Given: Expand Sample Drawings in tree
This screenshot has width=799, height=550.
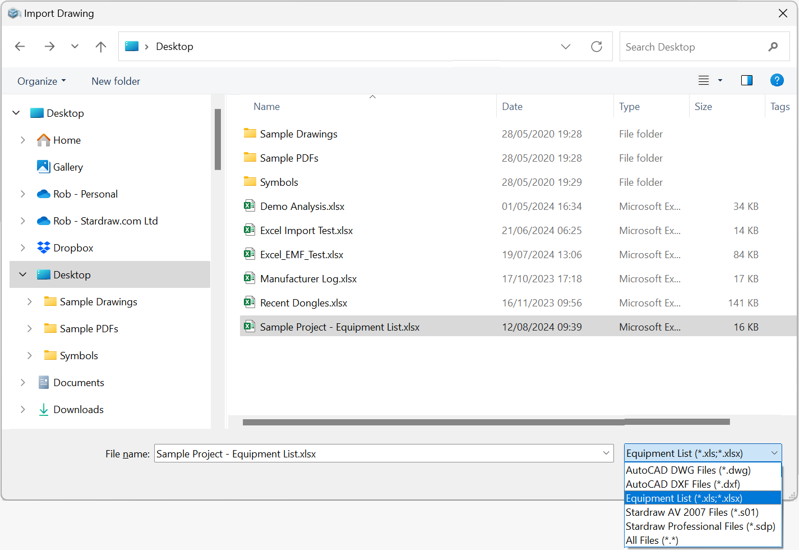Looking at the screenshot, I should 30,301.
